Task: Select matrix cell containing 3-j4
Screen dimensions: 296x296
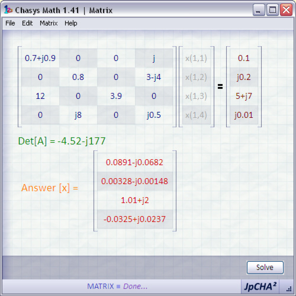Action: pos(154,77)
